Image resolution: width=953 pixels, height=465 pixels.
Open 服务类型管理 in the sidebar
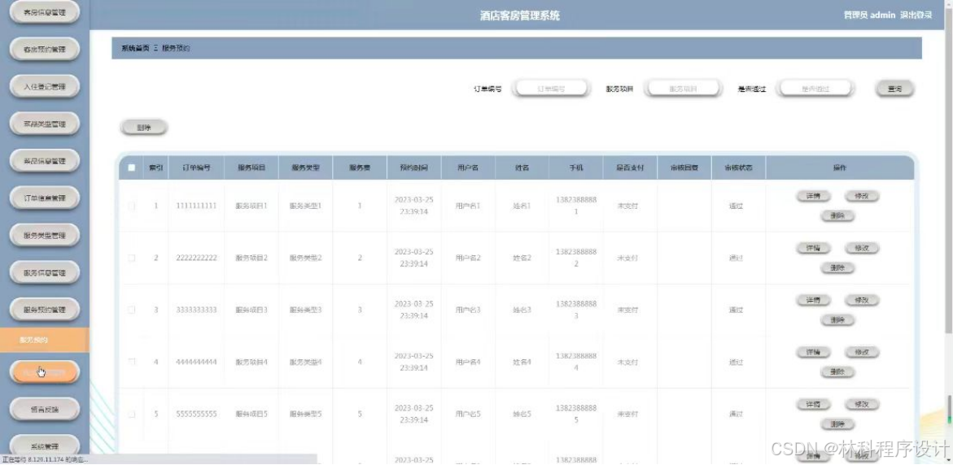[x=45, y=236]
